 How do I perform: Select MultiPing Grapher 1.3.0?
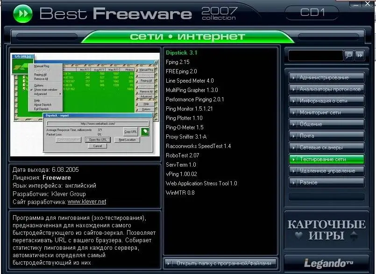point(192,90)
